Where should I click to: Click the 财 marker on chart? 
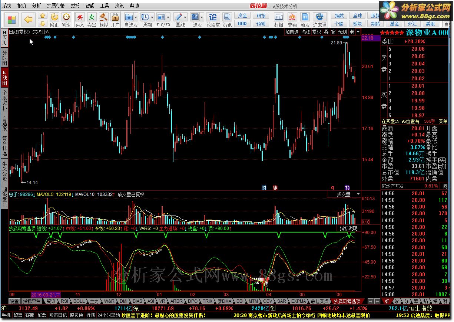tap(264, 187)
